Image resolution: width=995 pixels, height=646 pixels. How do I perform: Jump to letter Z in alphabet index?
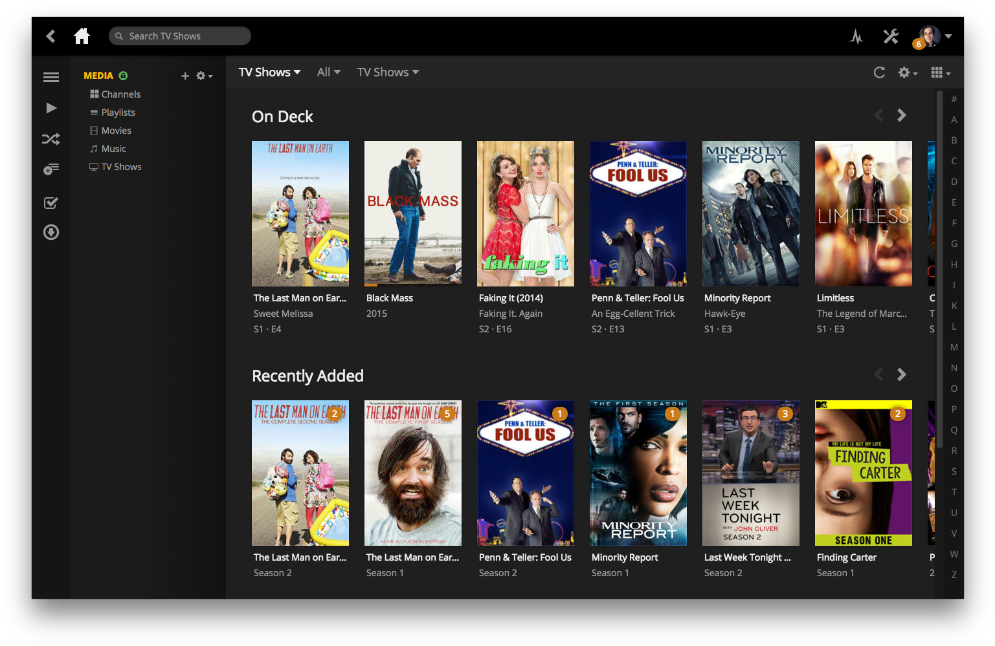point(954,575)
